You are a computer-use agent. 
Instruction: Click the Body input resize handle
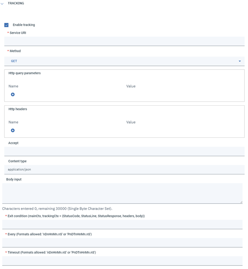click(x=241, y=202)
